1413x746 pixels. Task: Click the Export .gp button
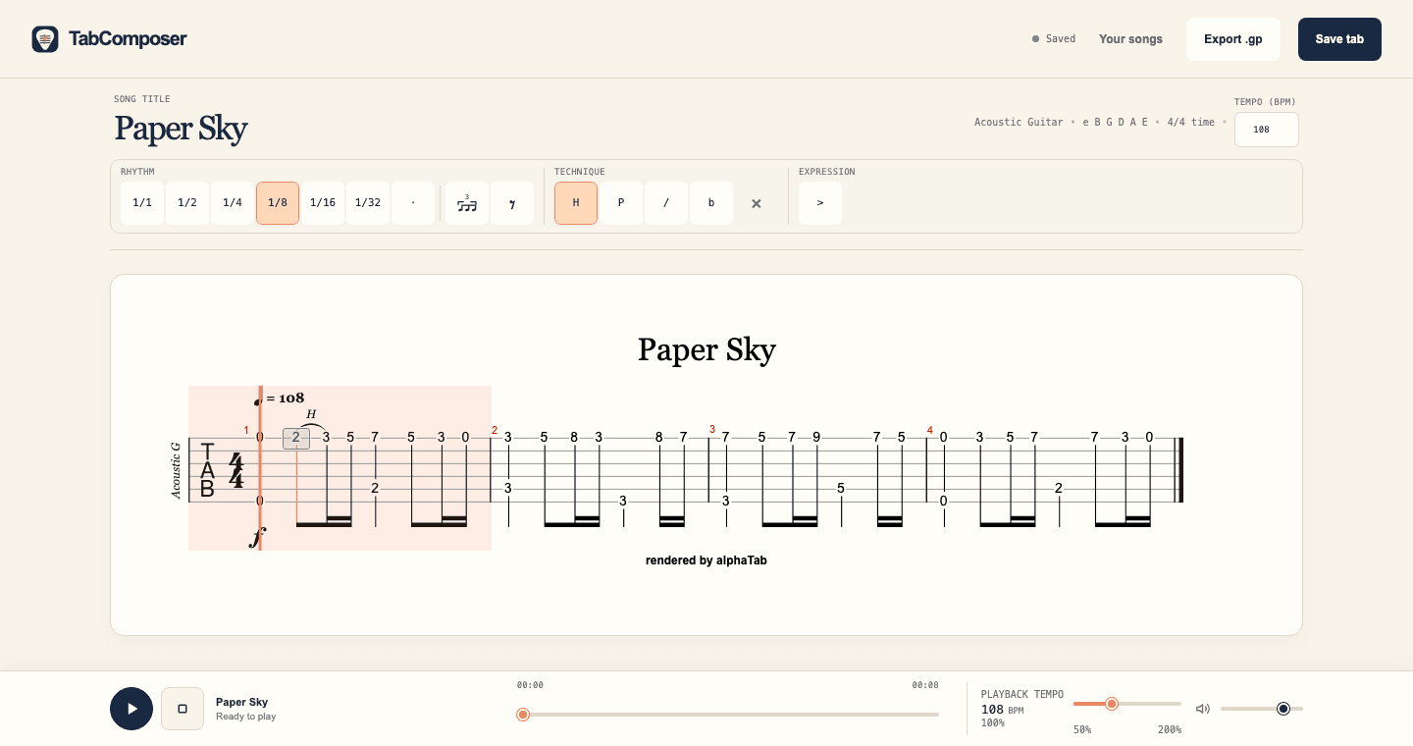1233,39
